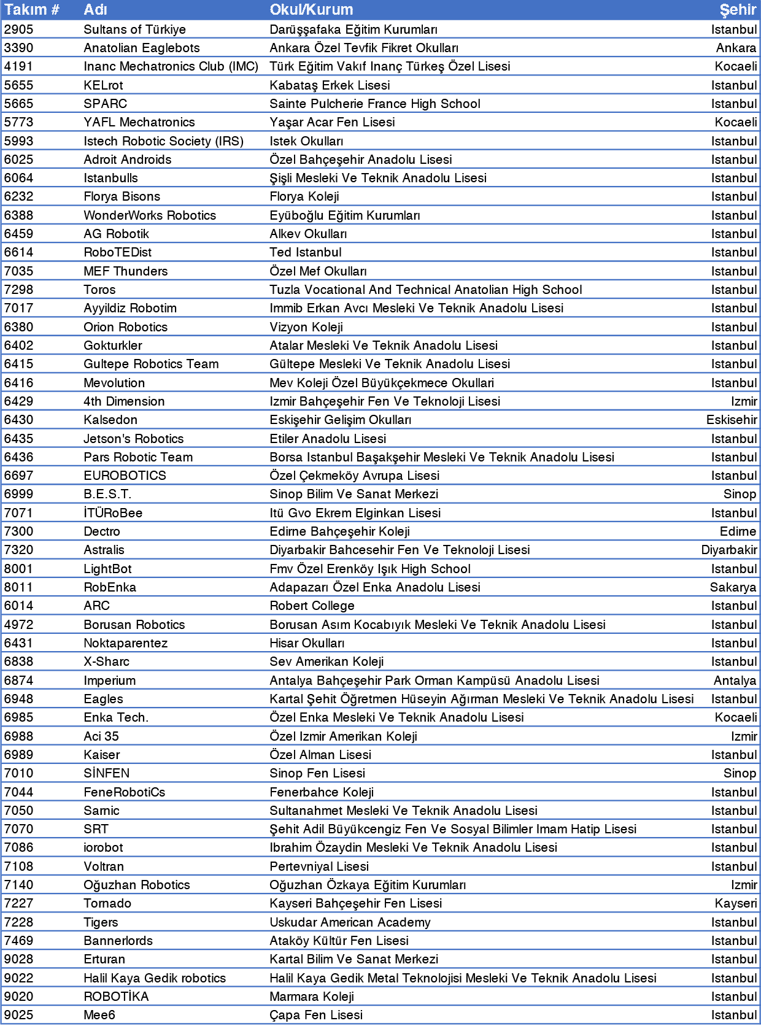Click 'RoboTEDist' team name

[x=117, y=252]
